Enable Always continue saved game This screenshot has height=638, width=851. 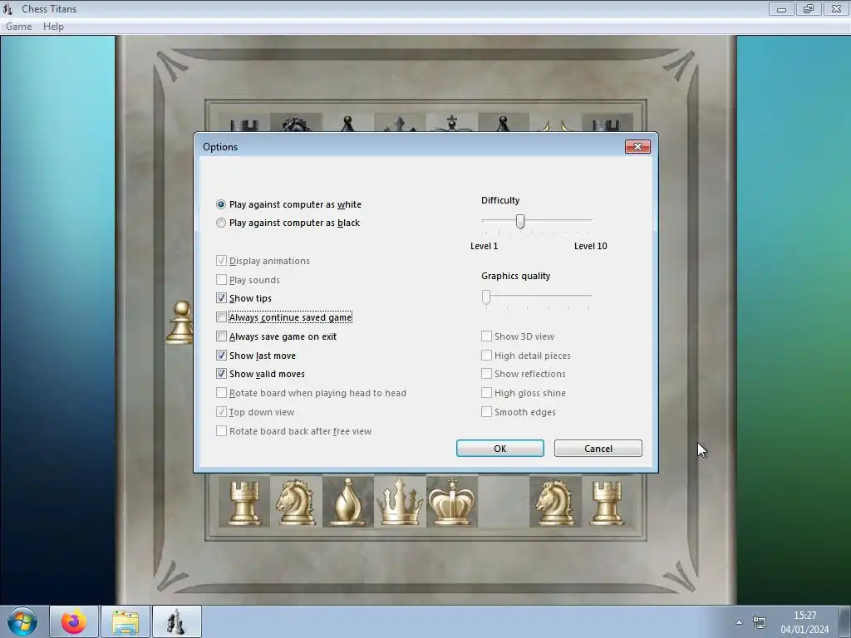click(221, 317)
